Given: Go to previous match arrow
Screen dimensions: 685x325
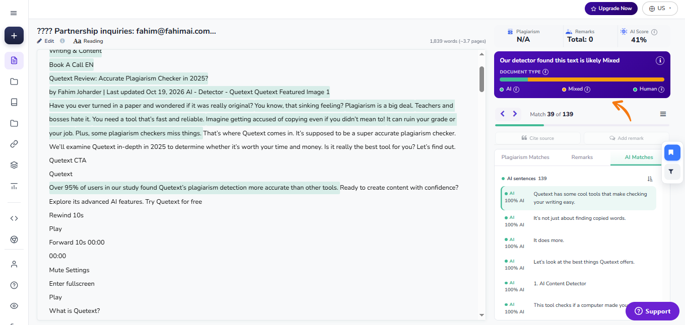Looking at the screenshot, I should 503,114.
